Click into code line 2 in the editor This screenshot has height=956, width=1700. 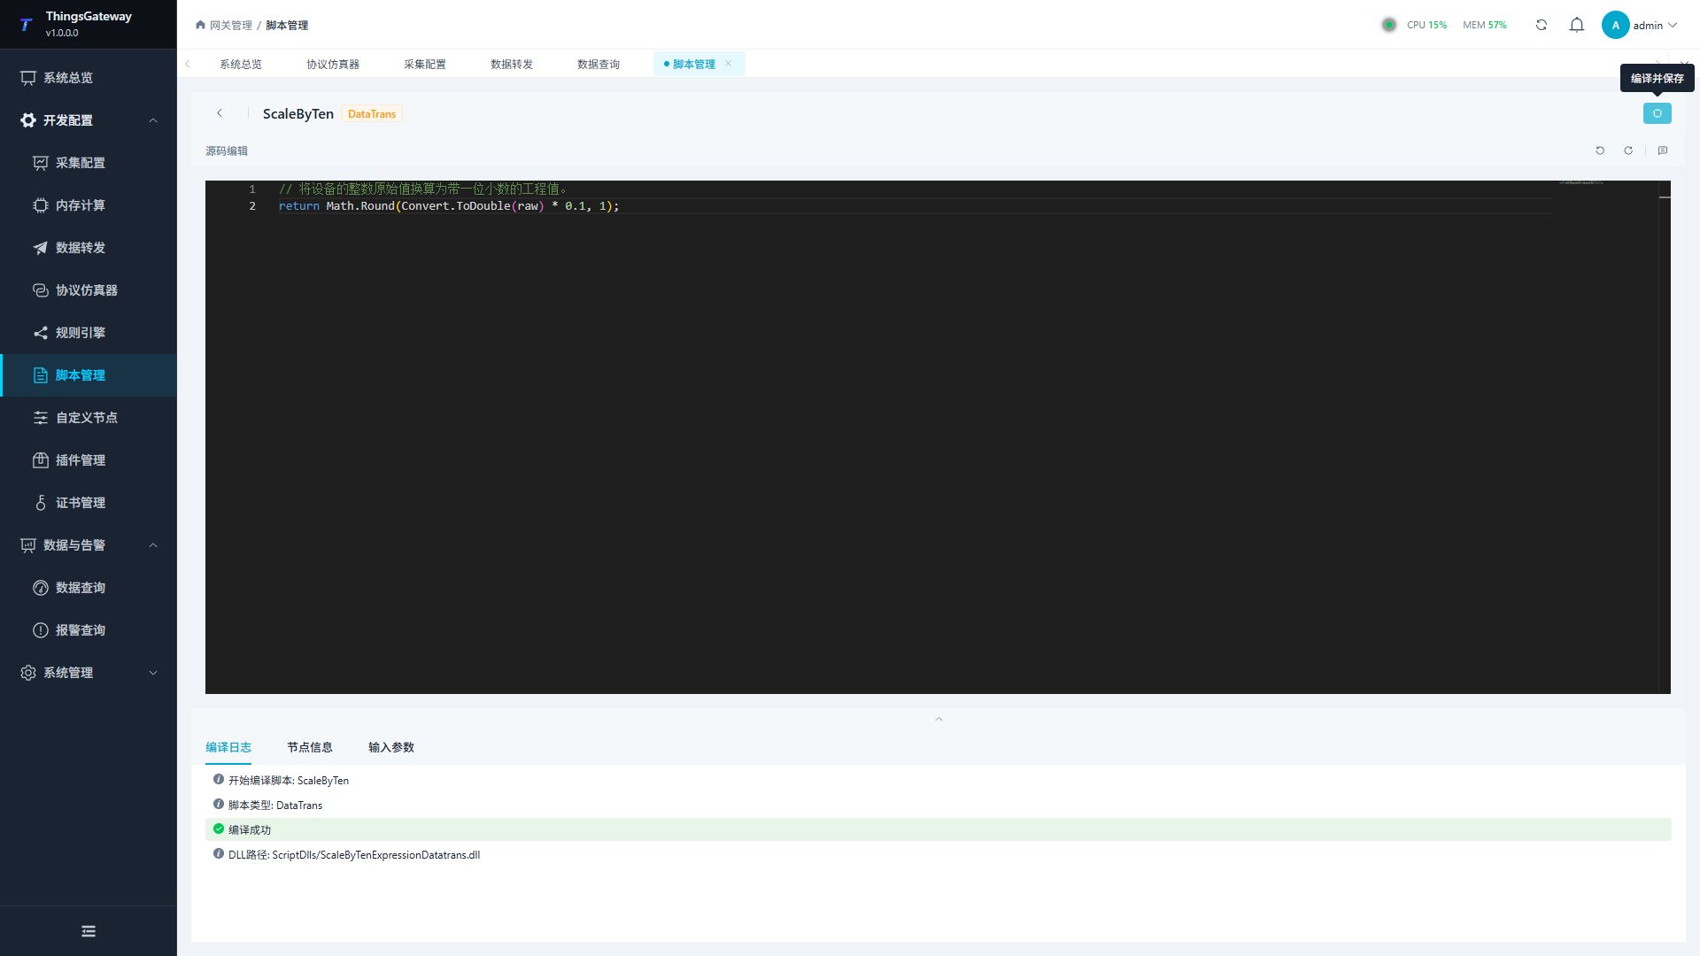pos(915,206)
